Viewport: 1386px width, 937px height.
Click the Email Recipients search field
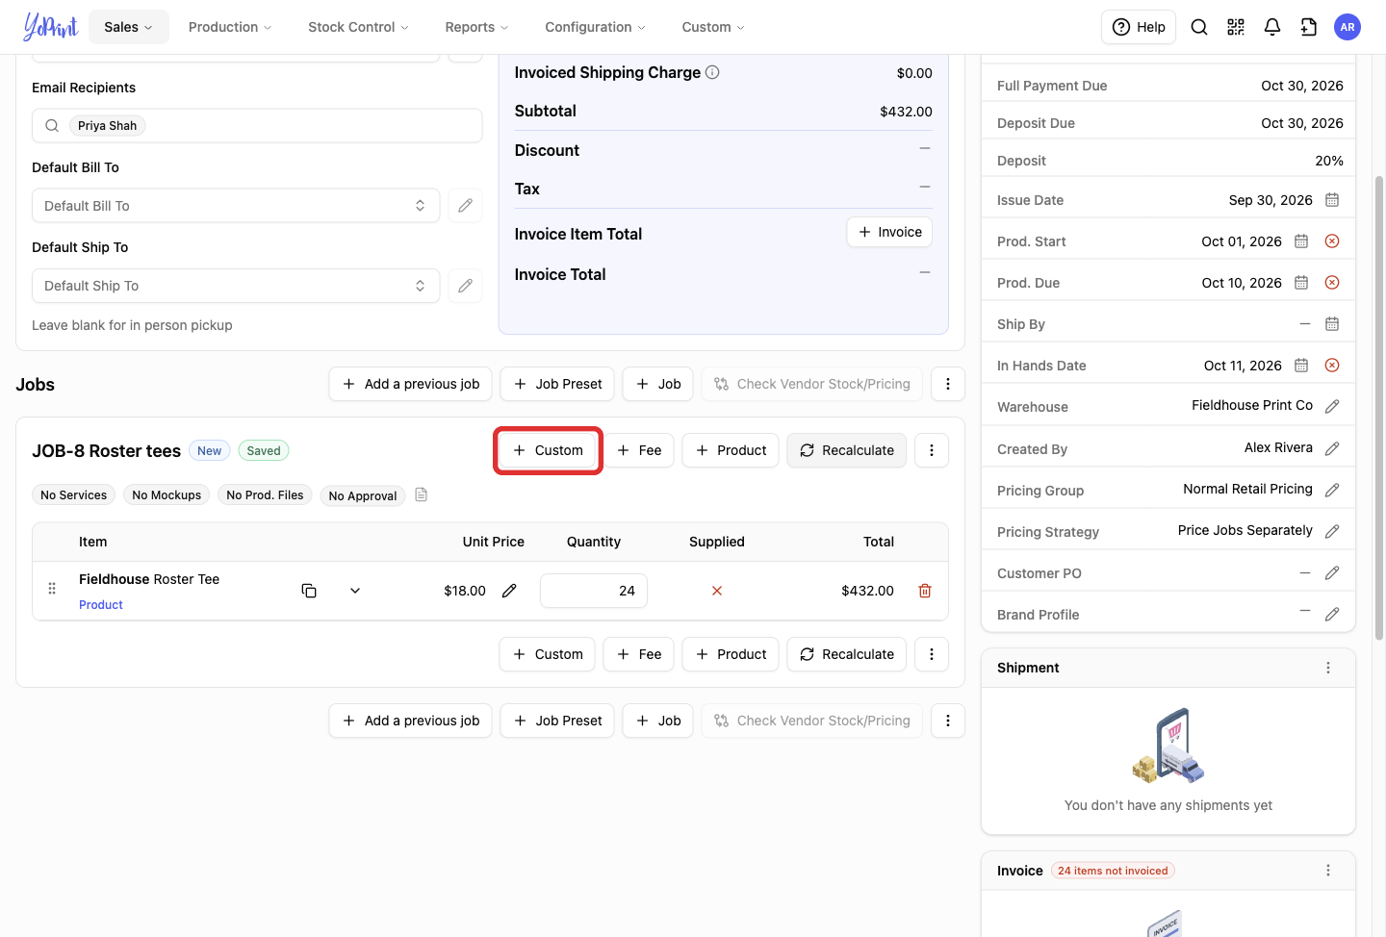click(257, 126)
